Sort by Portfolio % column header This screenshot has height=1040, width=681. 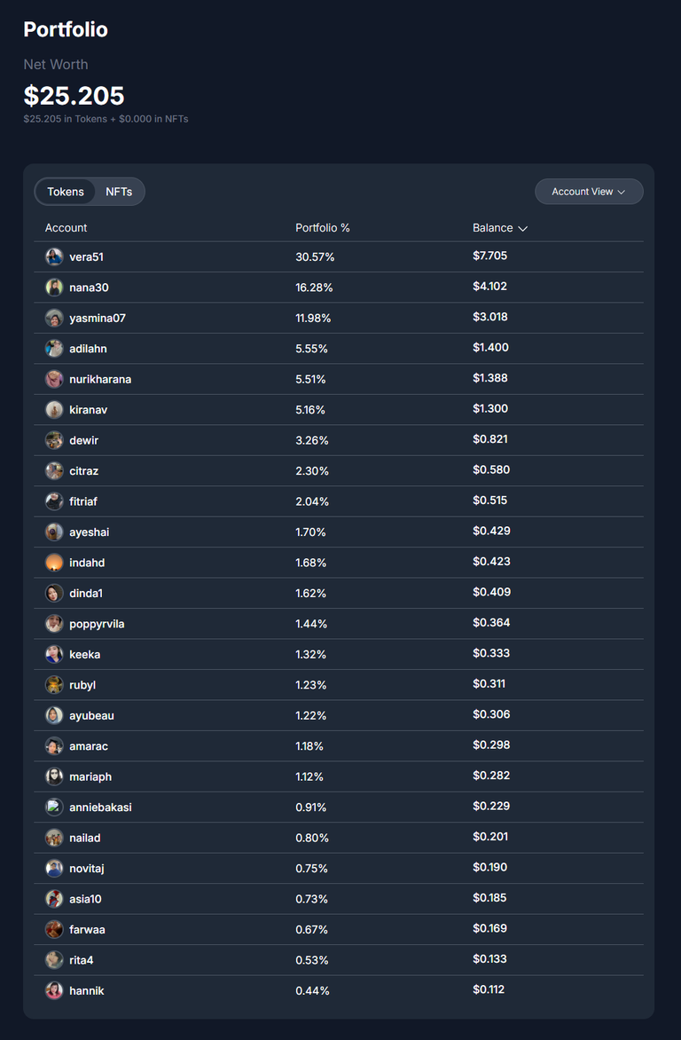(322, 227)
